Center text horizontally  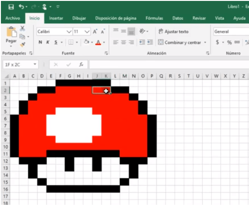[x=123, y=42]
